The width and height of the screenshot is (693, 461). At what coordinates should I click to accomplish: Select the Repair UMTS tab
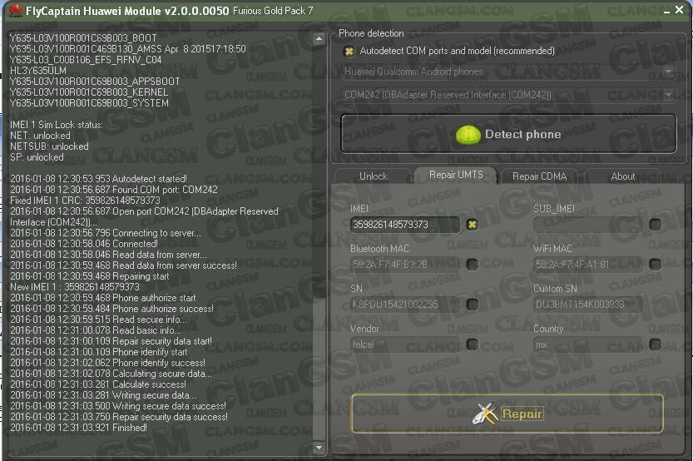click(456, 175)
